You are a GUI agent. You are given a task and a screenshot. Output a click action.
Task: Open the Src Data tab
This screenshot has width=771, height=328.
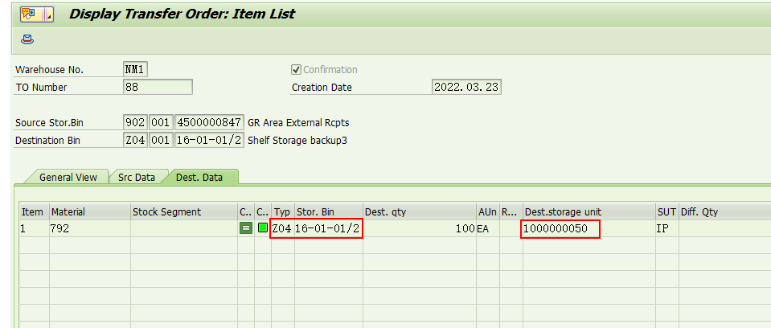point(136,177)
